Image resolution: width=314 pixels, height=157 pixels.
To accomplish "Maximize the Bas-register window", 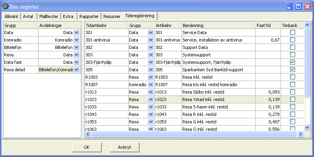I will (298, 7).
